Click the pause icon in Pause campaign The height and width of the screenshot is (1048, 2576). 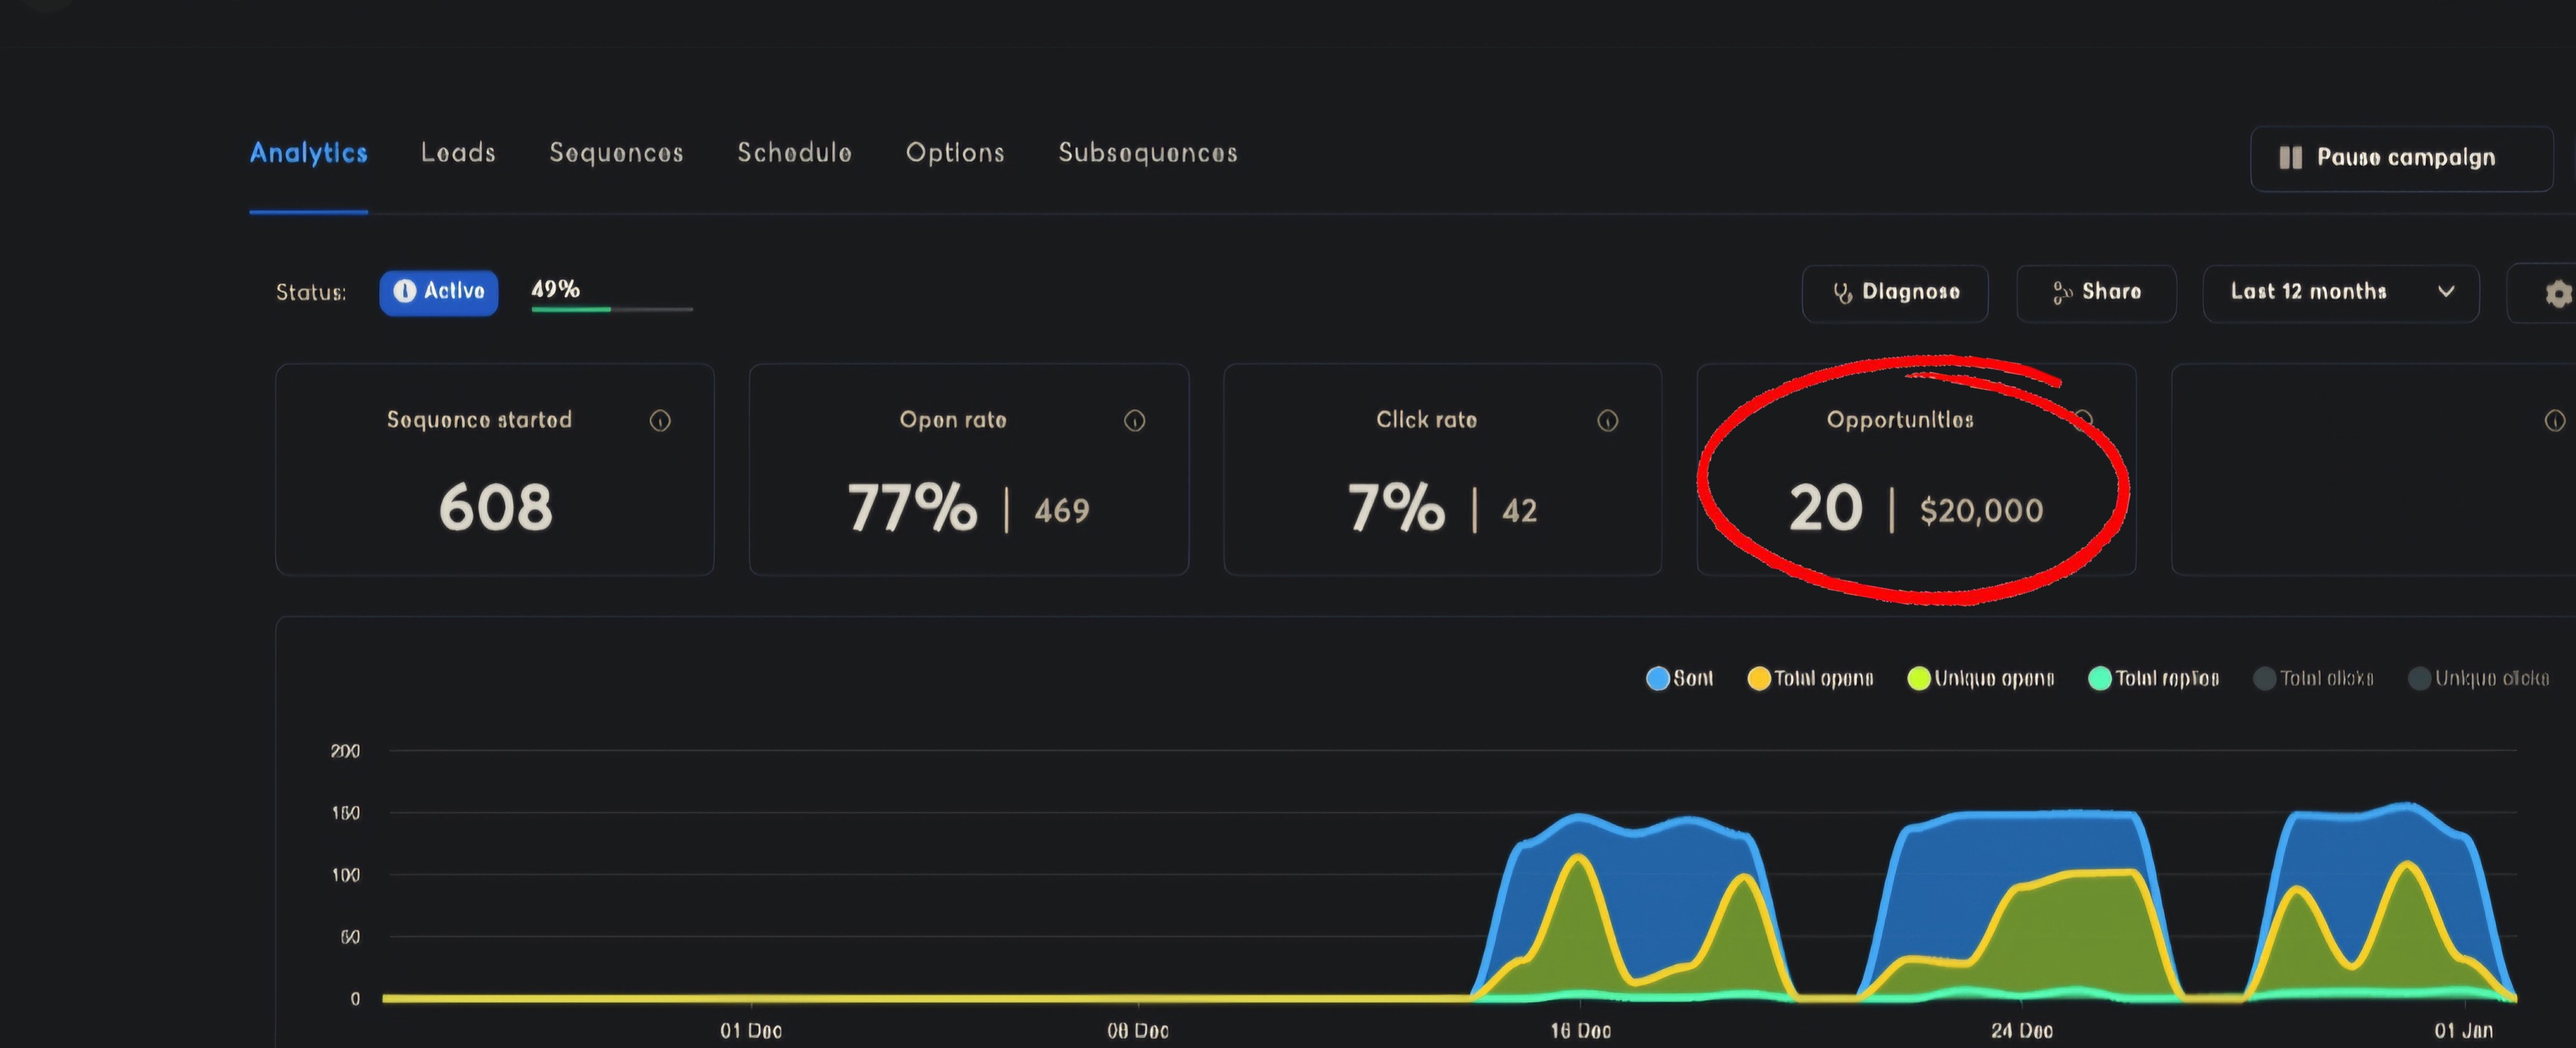tap(2290, 158)
